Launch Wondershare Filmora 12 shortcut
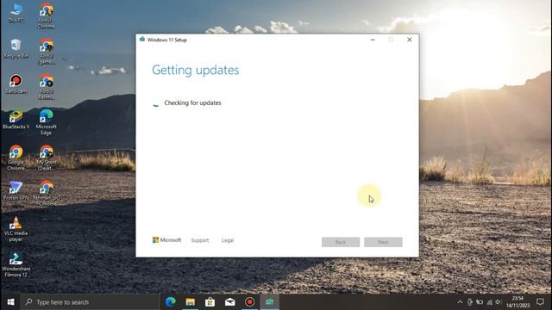Image resolution: width=552 pixels, height=310 pixels. click(16, 264)
